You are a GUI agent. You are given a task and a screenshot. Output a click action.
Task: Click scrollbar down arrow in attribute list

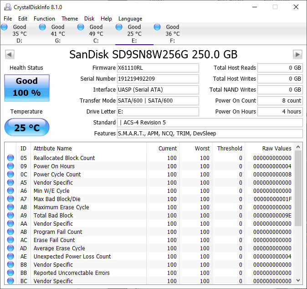coord(298,280)
